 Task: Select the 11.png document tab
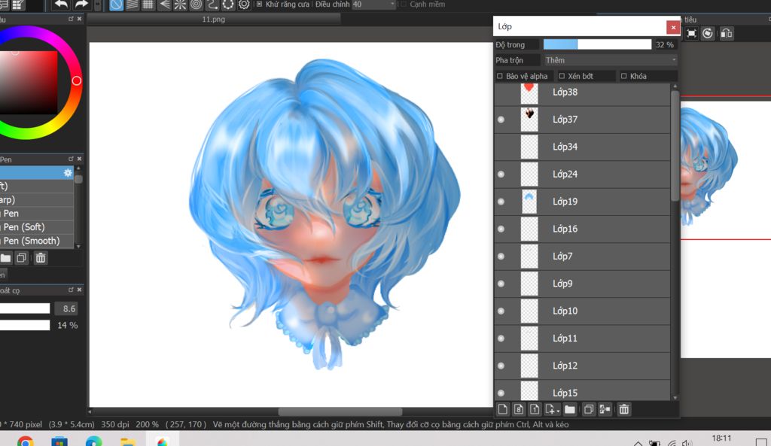[213, 19]
